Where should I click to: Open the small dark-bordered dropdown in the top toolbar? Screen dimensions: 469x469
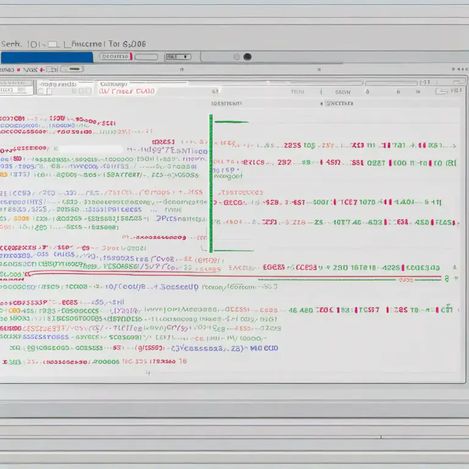(178, 57)
